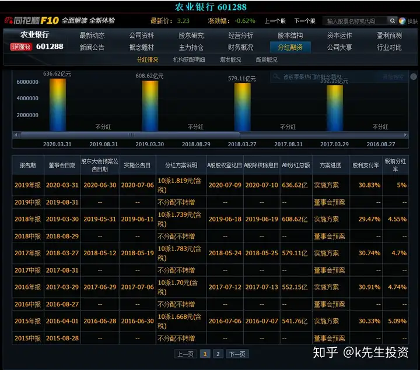The height and width of the screenshot is (370, 420).
Task: Click the 608.62亿元 dividend bar
Action: (x=150, y=106)
